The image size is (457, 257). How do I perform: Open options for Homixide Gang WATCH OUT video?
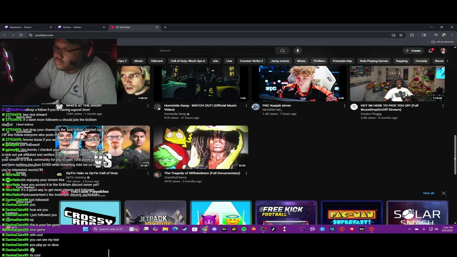[246, 106]
